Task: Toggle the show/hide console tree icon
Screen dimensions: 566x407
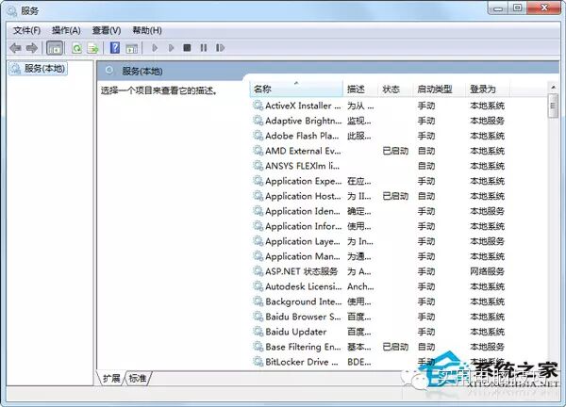Action: click(55, 48)
